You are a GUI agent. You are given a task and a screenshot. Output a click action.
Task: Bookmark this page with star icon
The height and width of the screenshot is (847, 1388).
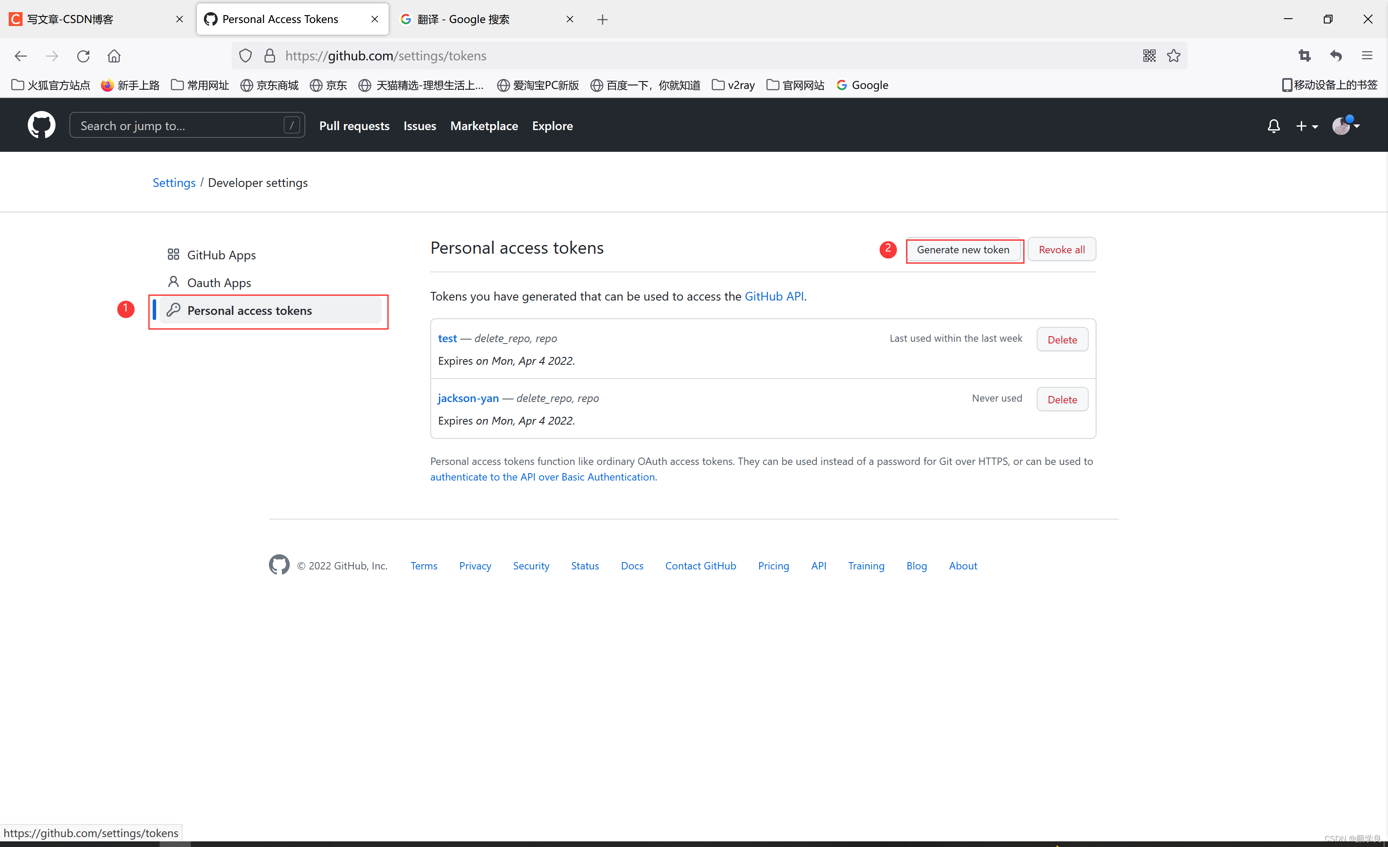coord(1173,56)
